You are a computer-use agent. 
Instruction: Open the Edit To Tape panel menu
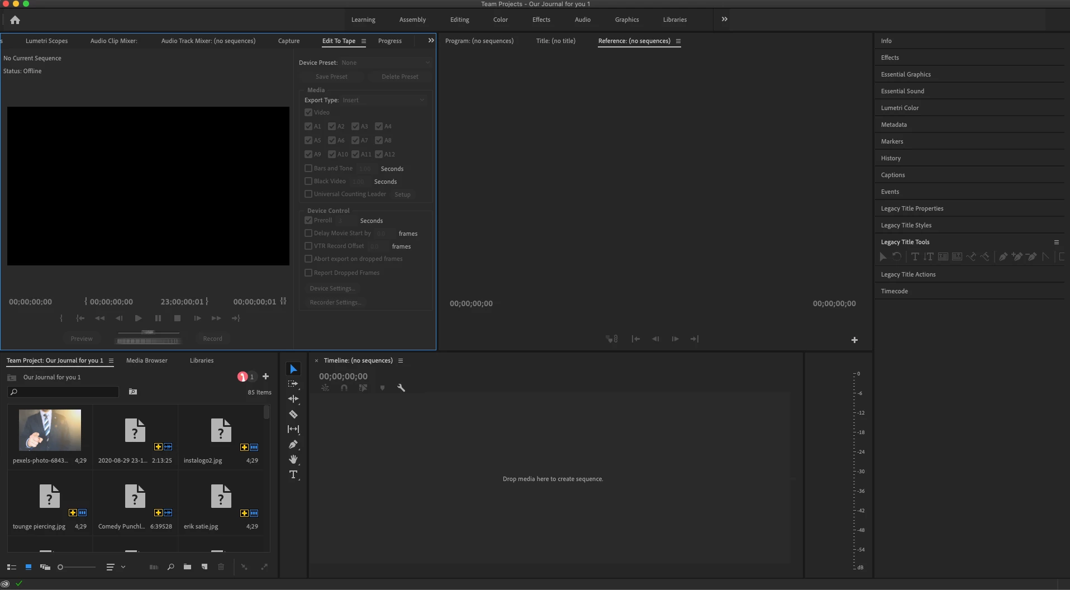364,41
